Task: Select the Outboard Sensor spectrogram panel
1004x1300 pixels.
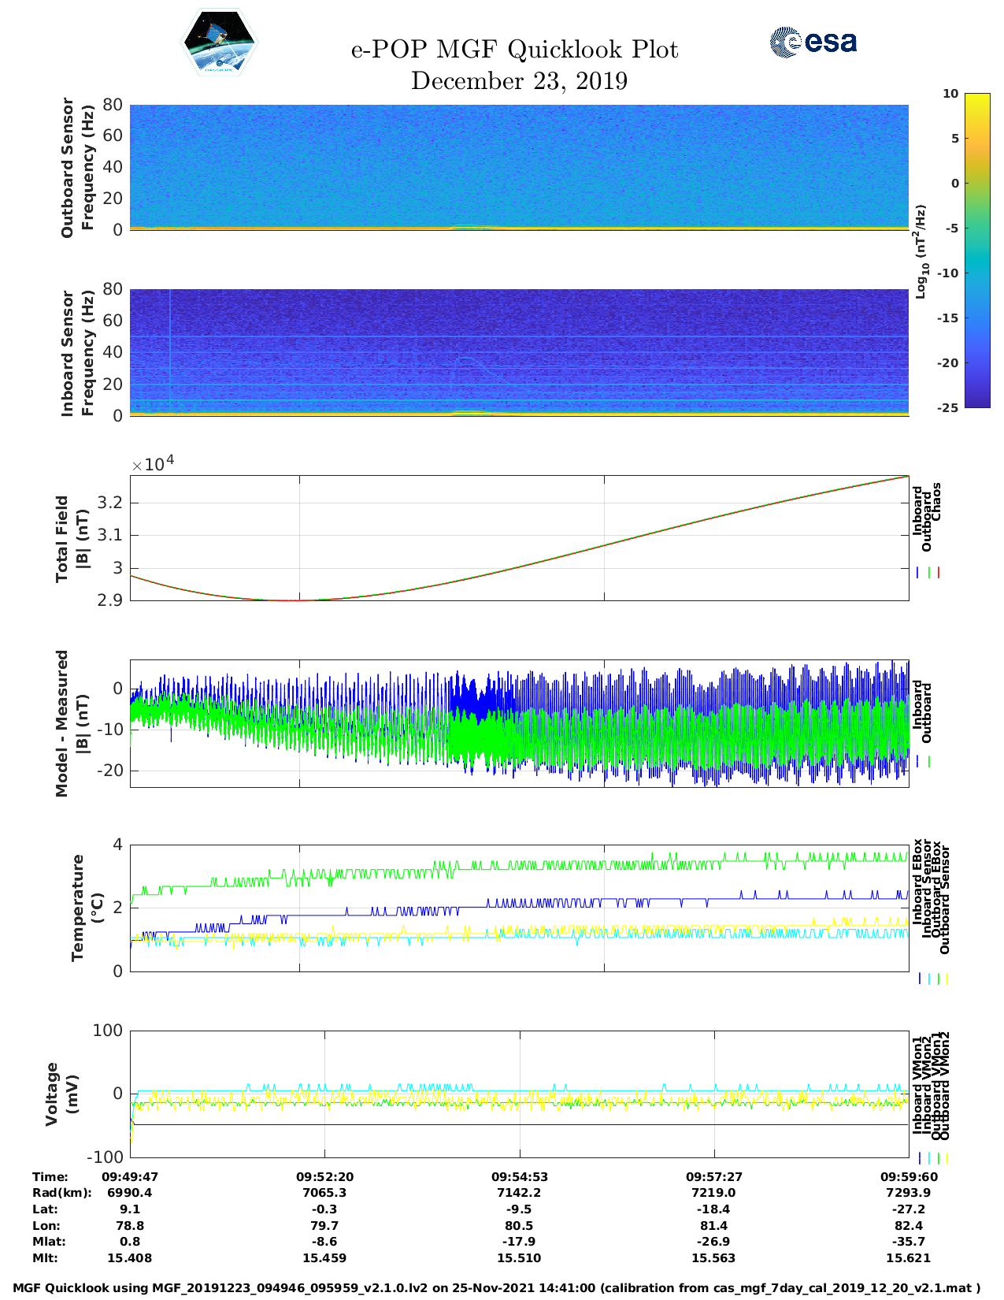Action: coord(519,166)
